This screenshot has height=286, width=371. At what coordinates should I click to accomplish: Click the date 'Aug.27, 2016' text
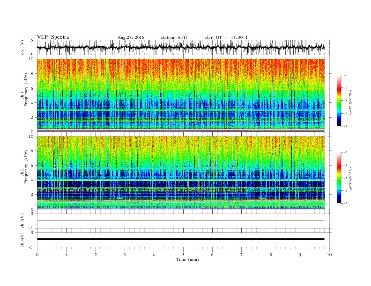point(131,37)
